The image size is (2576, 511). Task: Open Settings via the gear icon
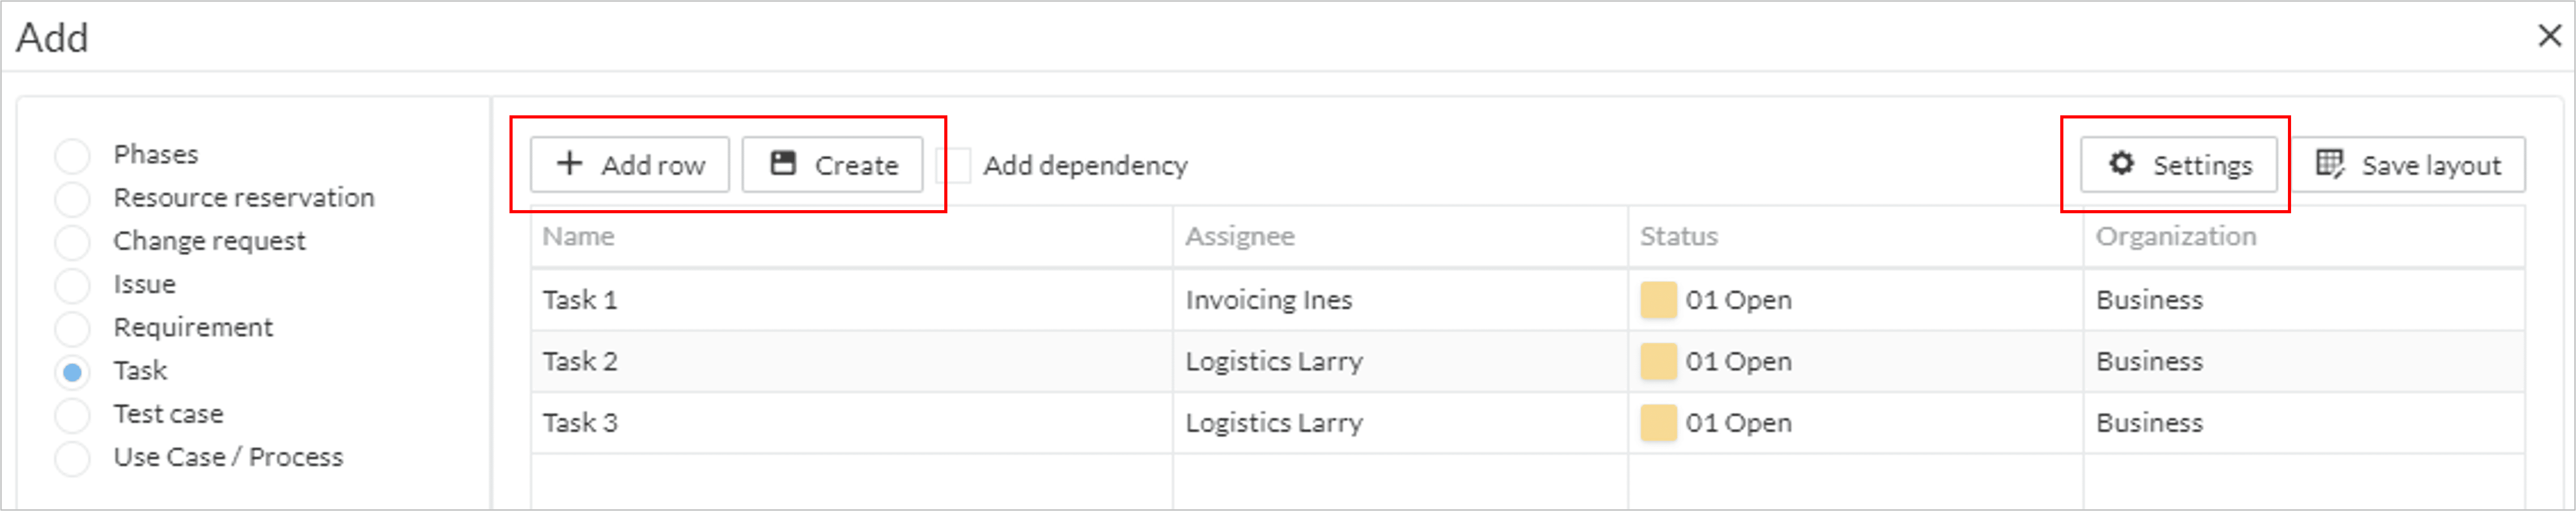2121,163
